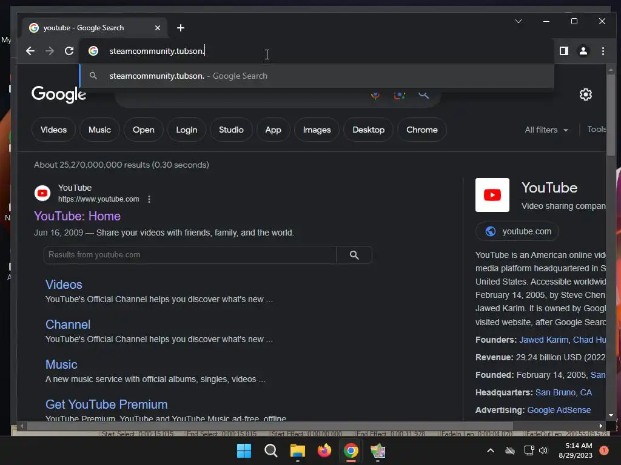Select the steamcommunity.tubson. Google Search suggestion
This screenshot has height=465, width=621.
point(317,76)
